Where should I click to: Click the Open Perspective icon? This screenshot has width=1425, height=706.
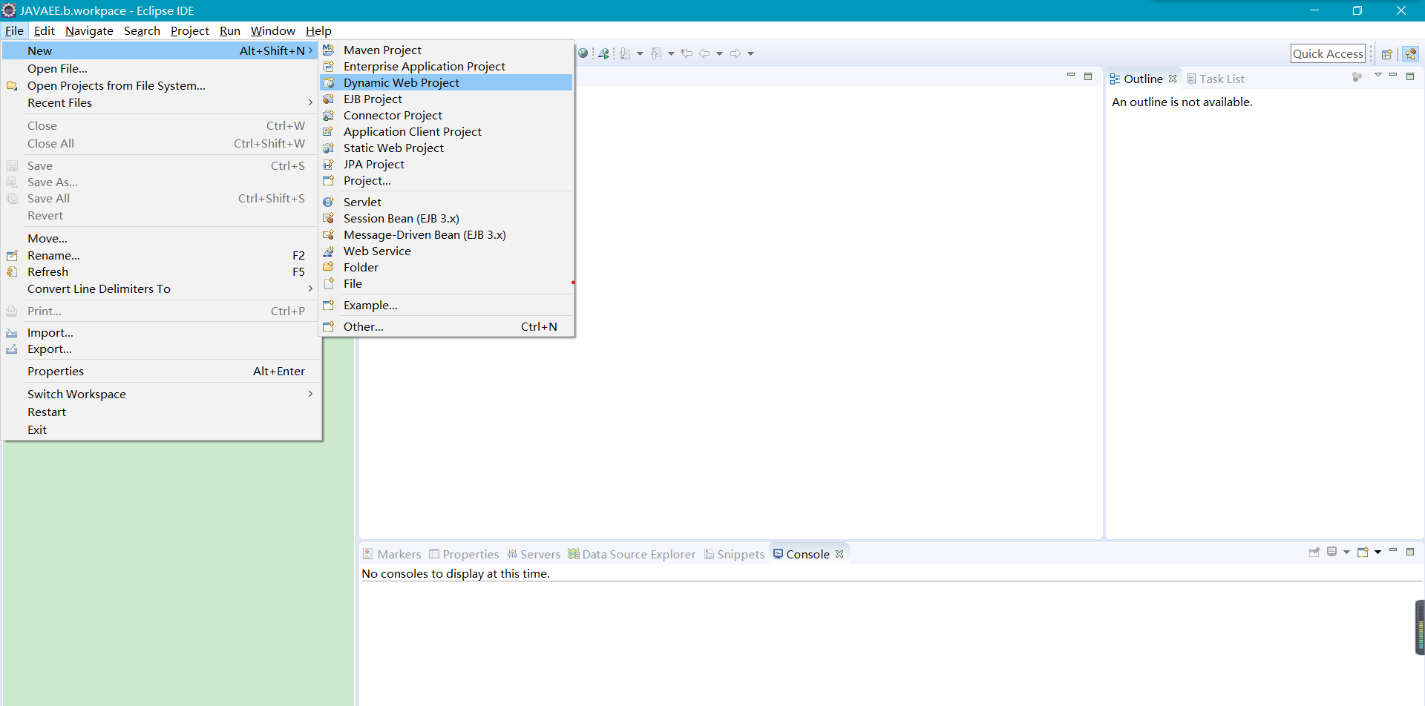click(x=1386, y=54)
